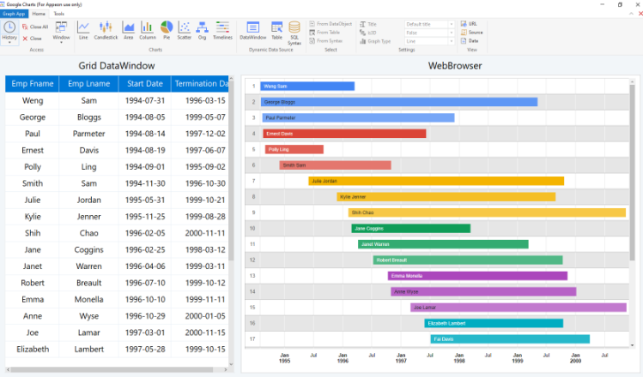Open the Window dropdown menu
The width and height of the screenshot is (643, 377).
[x=61, y=31]
